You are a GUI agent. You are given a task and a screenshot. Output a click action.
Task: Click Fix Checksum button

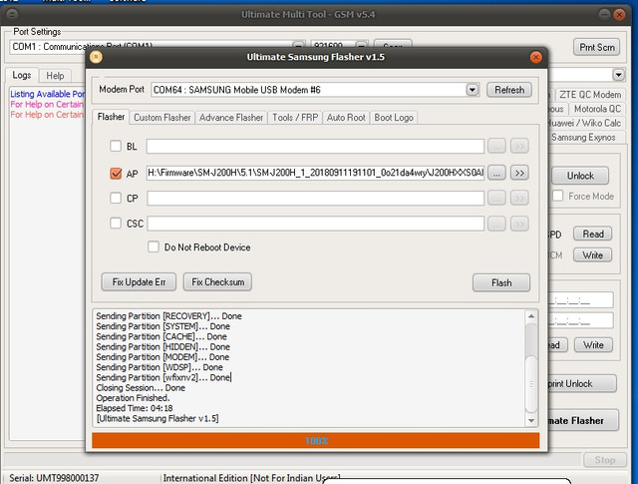(217, 282)
